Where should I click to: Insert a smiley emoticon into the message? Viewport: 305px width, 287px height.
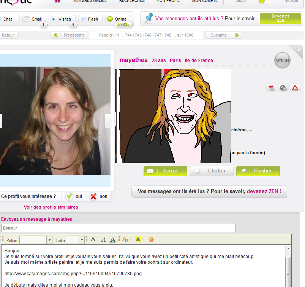click(151, 239)
